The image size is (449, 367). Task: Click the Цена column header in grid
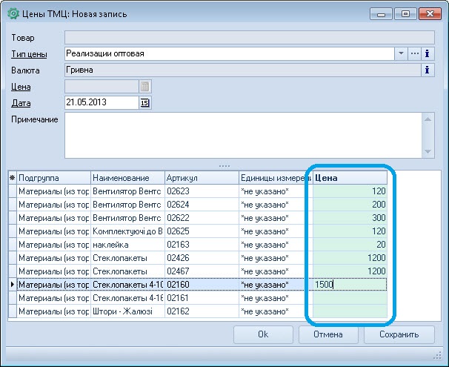point(350,178)
